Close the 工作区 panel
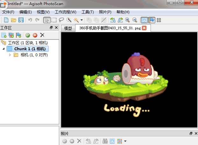198x145 pixels. tap(56, 28)
